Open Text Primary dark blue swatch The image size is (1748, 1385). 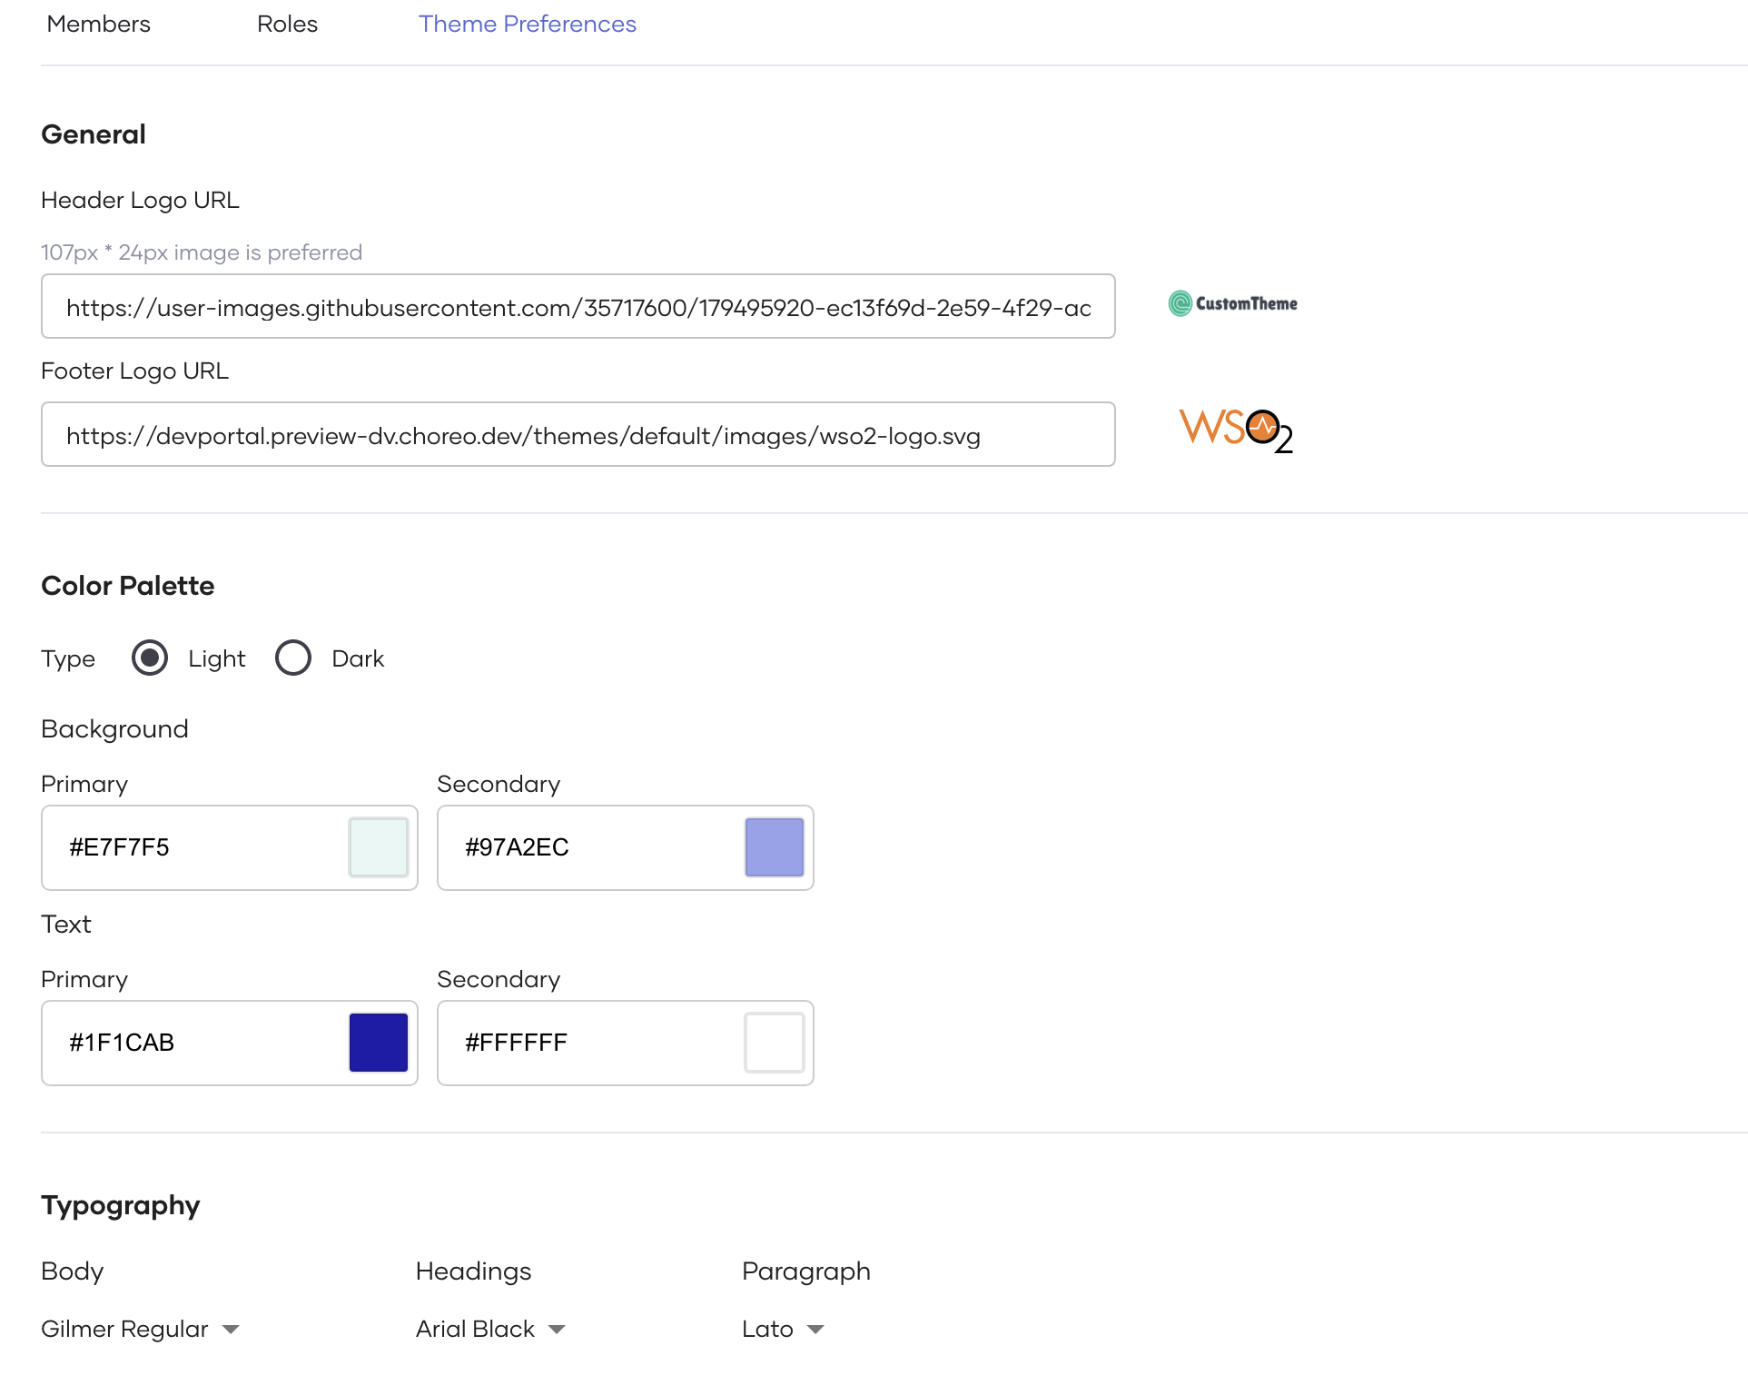(379, 1043)
